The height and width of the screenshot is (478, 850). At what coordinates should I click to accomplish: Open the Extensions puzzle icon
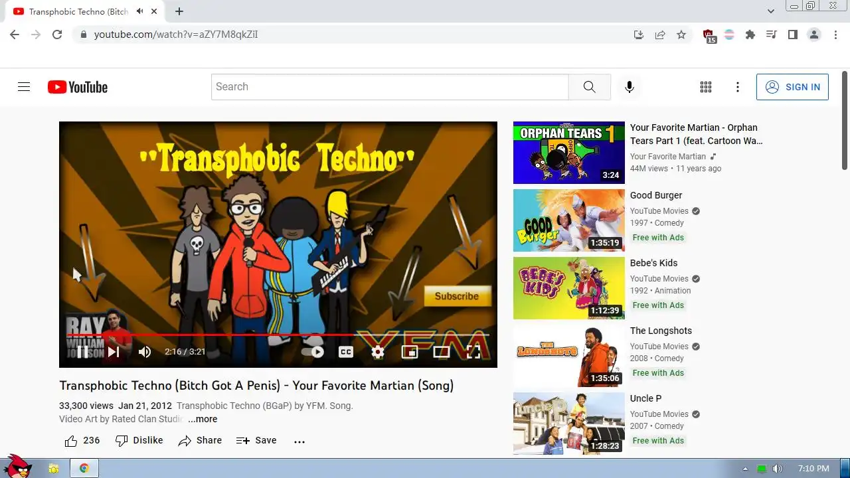click(x=750, y=35)
